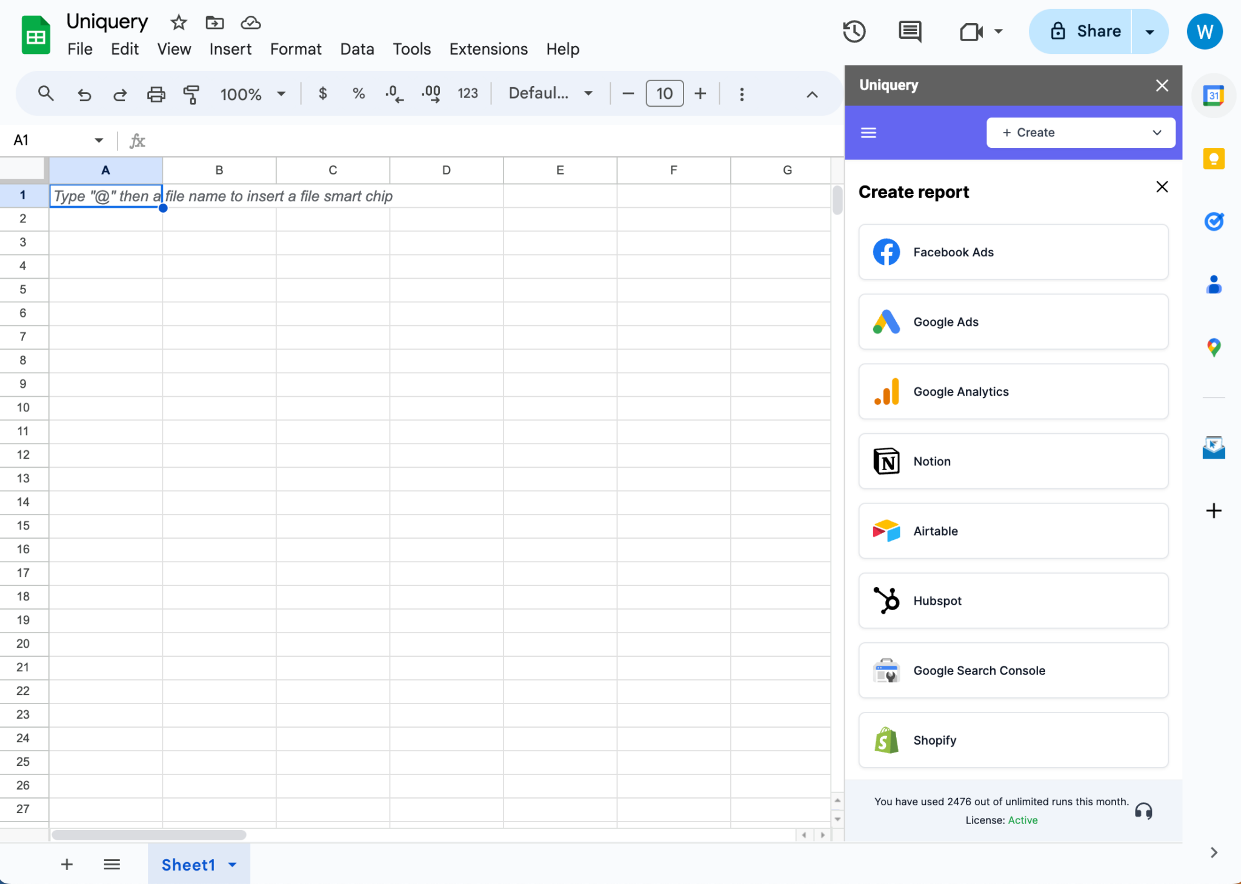Screen dimensions: 1241x884
Task: Open the Uniquery hamburger menu
Action: click(869, 132)
